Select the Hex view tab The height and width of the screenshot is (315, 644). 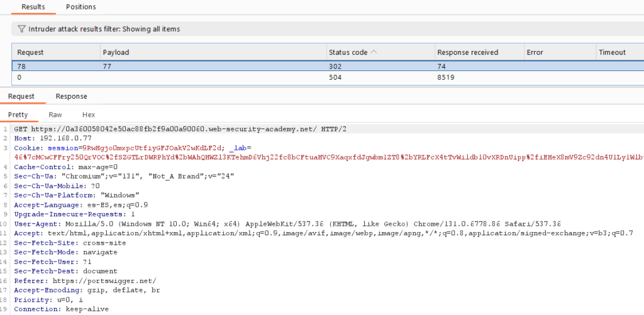click(89, 115)
